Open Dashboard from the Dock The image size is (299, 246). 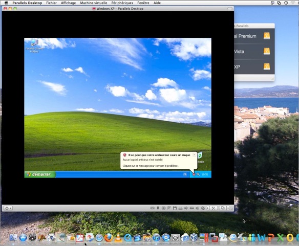click(32, 238)
